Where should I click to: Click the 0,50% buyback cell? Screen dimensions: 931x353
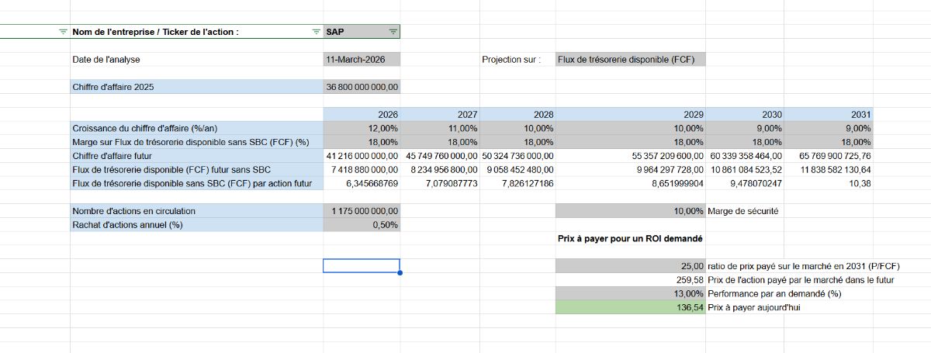pyautogui.click(x=362, y=225)
